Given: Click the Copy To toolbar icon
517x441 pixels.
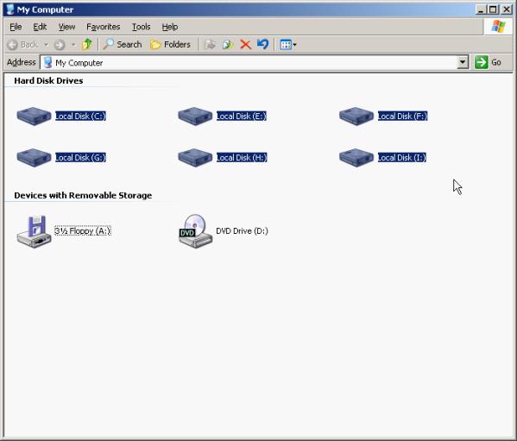Looking at the screenshot, I should (x=228, y=44).
